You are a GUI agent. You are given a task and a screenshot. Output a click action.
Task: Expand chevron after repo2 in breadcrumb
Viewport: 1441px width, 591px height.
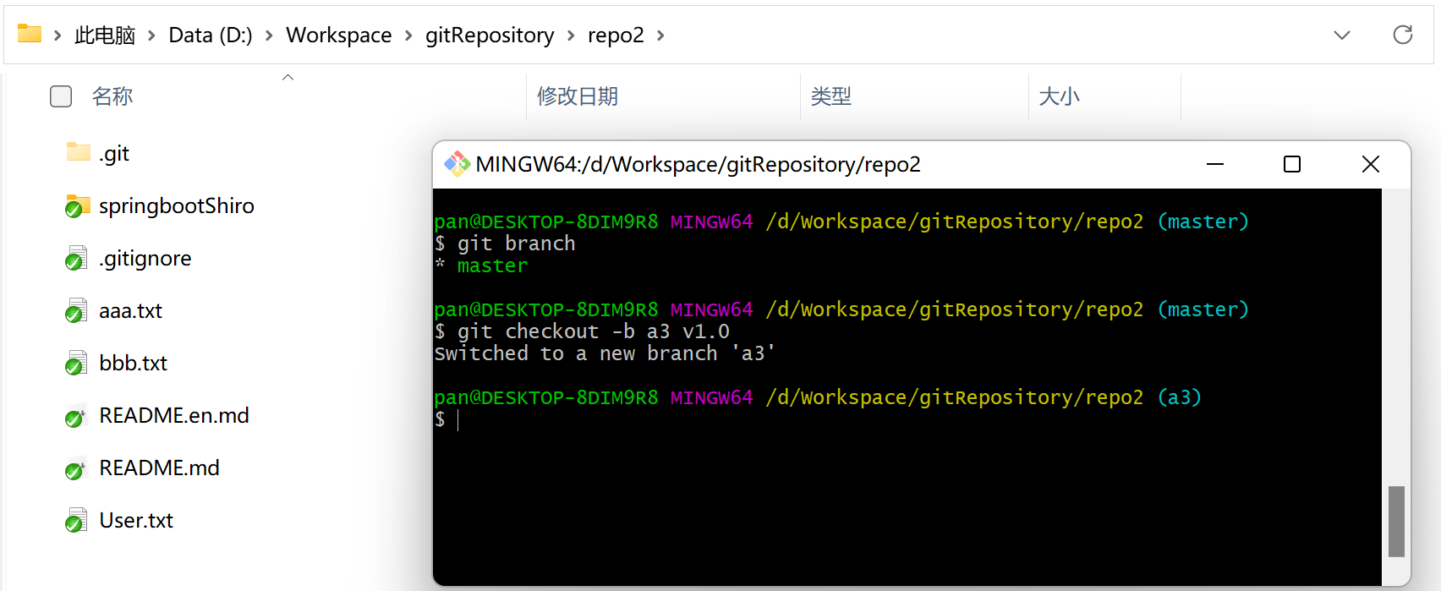660,35
